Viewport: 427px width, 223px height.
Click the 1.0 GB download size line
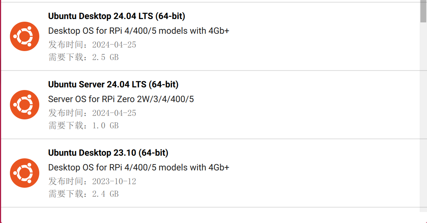point(83,126)
